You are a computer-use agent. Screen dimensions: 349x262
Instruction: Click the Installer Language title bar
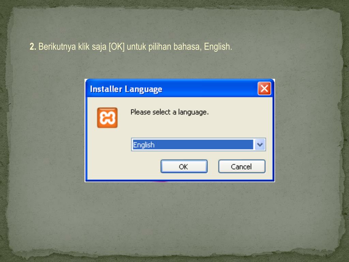[180, 89]
